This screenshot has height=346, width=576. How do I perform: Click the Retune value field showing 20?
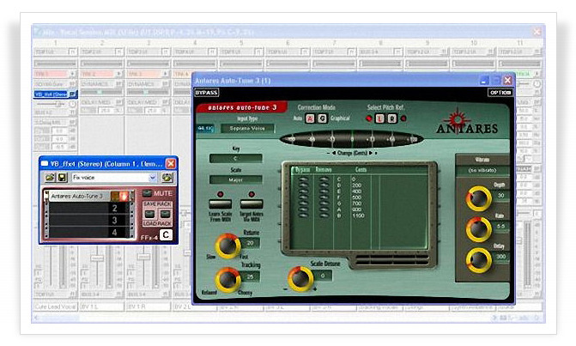(250, 243)
